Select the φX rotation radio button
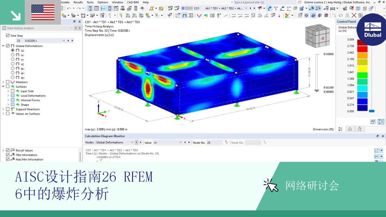The width and height of the screenshot is (386, 217). tap(13, 68)
